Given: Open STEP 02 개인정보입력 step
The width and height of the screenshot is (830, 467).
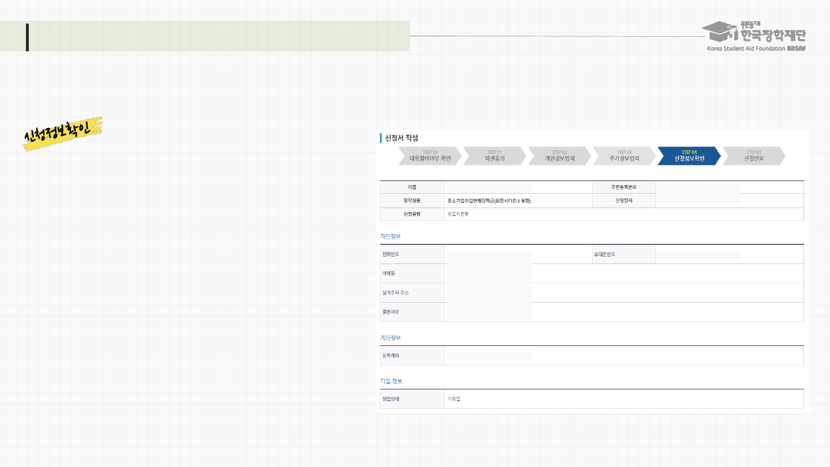Looking at the screenshot, I should [559, 156].
